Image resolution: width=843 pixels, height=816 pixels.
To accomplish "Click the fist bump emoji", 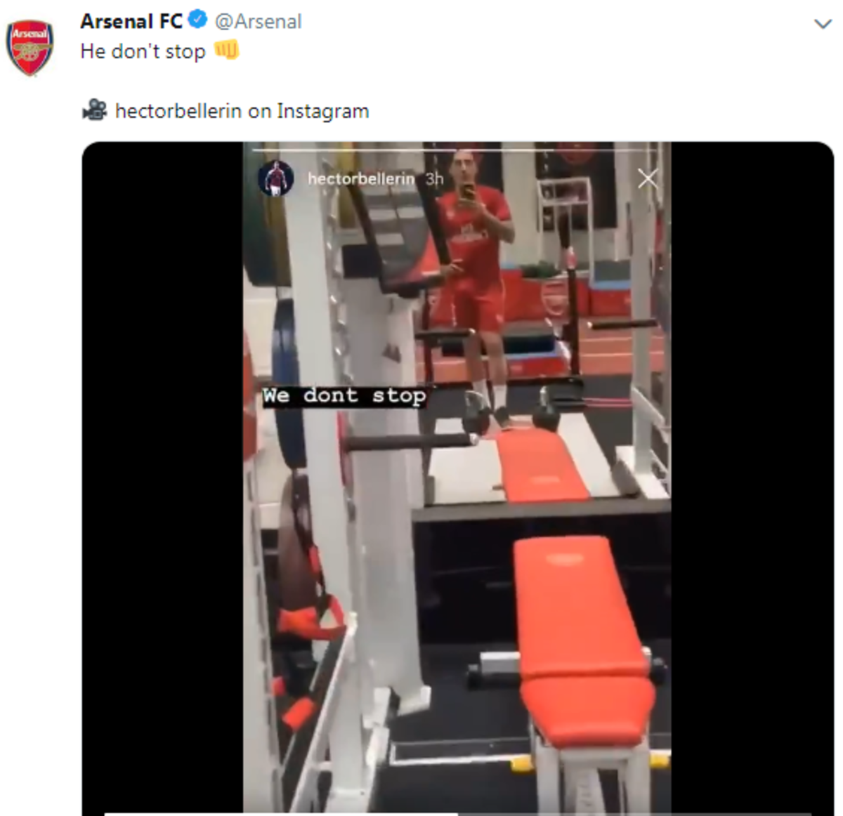I will (x=226, y=50).
